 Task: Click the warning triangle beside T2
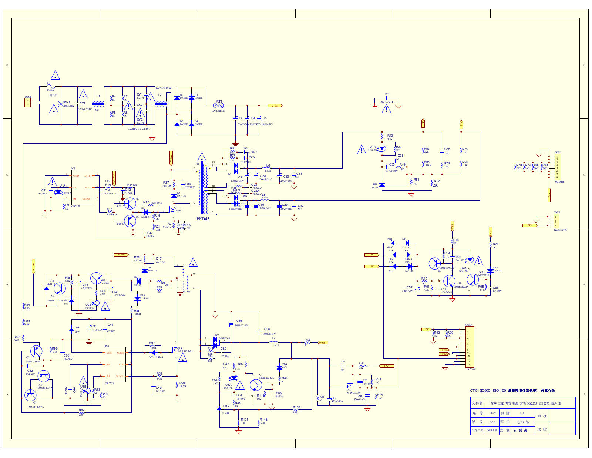[193, 262]
